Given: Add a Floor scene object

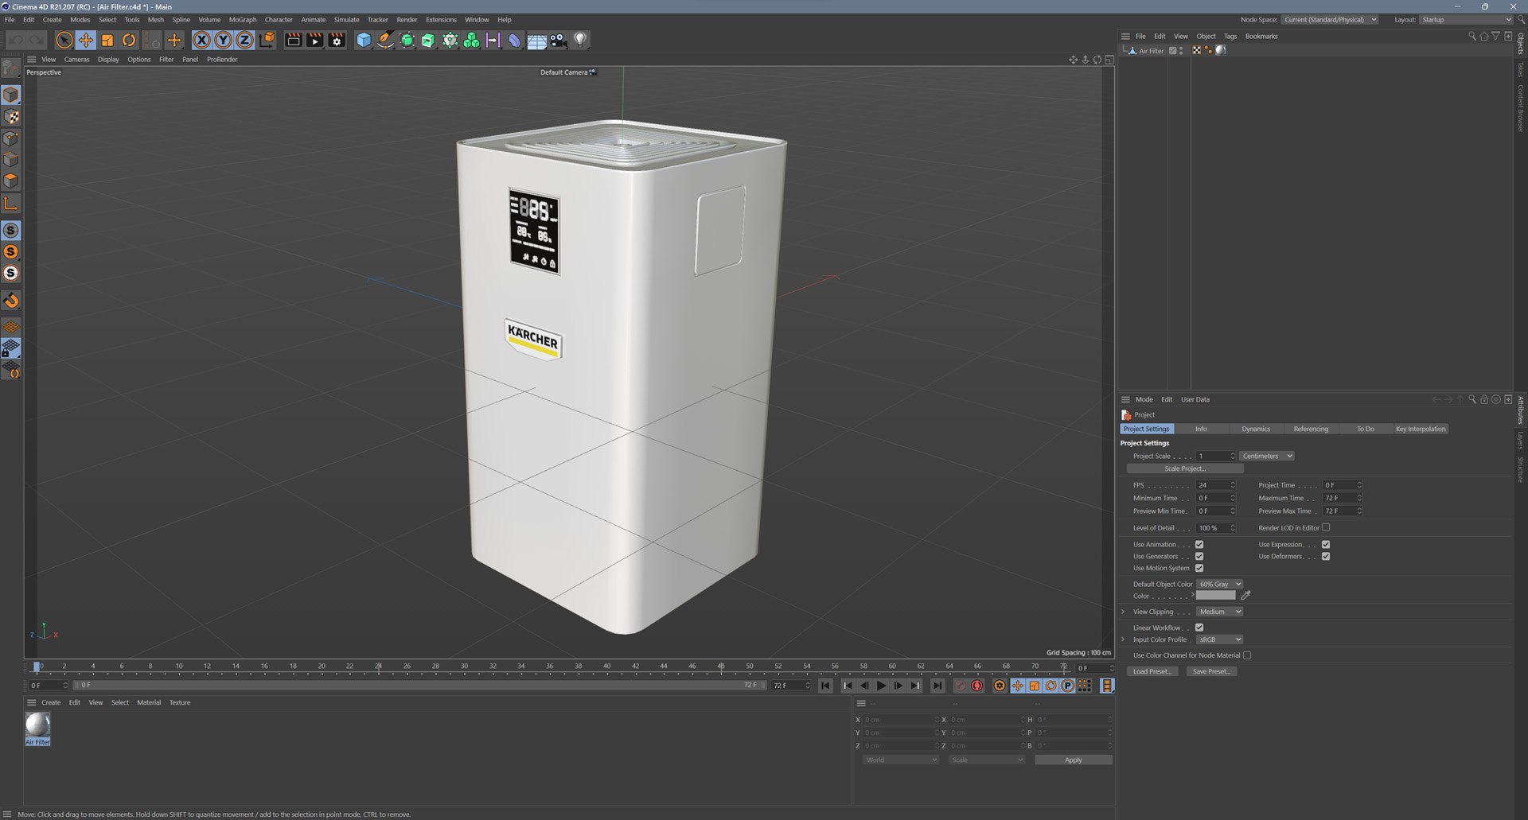Looking at the screenshot, I should point(537,40).
